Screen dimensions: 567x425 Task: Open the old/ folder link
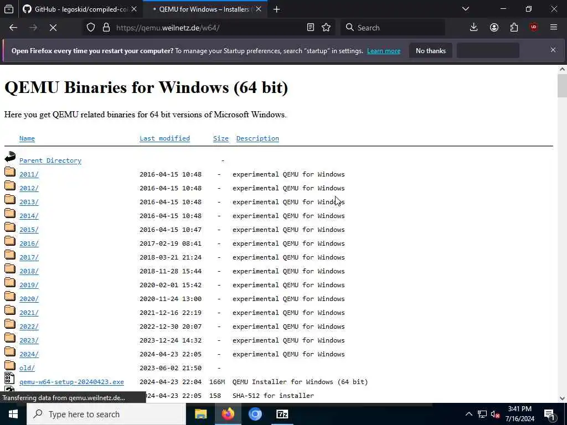[x=27, y=368]
